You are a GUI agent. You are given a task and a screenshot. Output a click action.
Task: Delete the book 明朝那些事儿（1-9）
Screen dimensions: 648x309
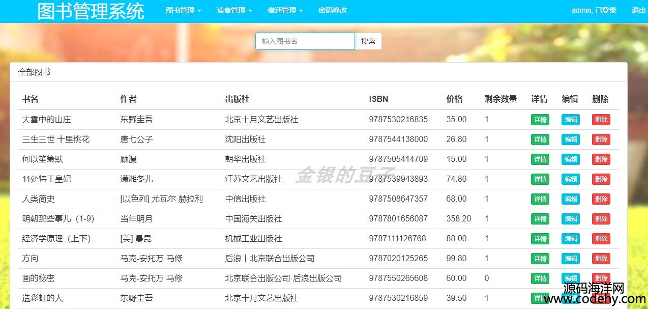coord(601,219)
